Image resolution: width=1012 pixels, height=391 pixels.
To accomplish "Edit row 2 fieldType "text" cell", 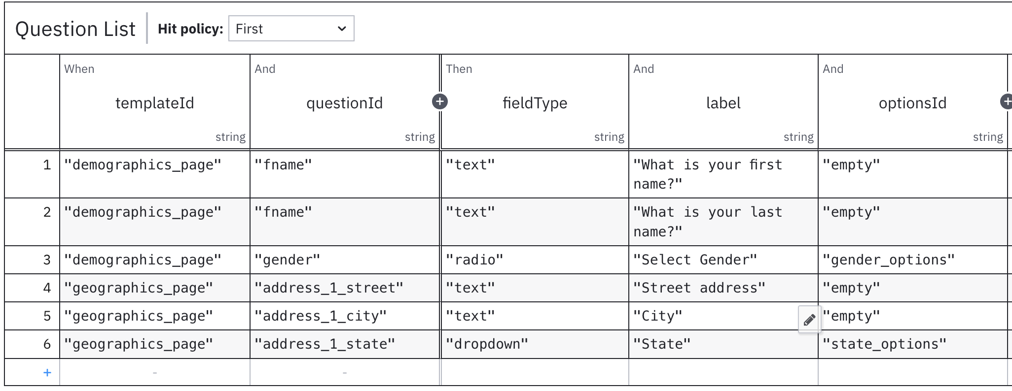I will (535, 222).
